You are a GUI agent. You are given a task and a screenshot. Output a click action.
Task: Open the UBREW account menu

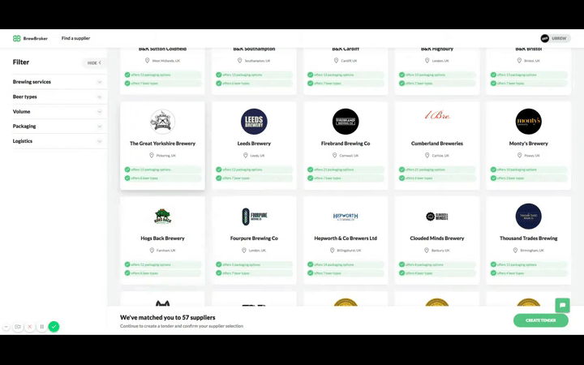555,38
